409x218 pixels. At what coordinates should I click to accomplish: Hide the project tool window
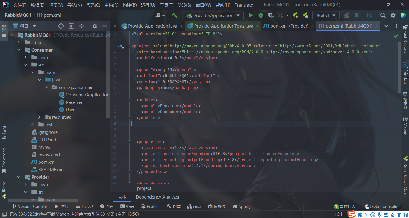(104, 26)
